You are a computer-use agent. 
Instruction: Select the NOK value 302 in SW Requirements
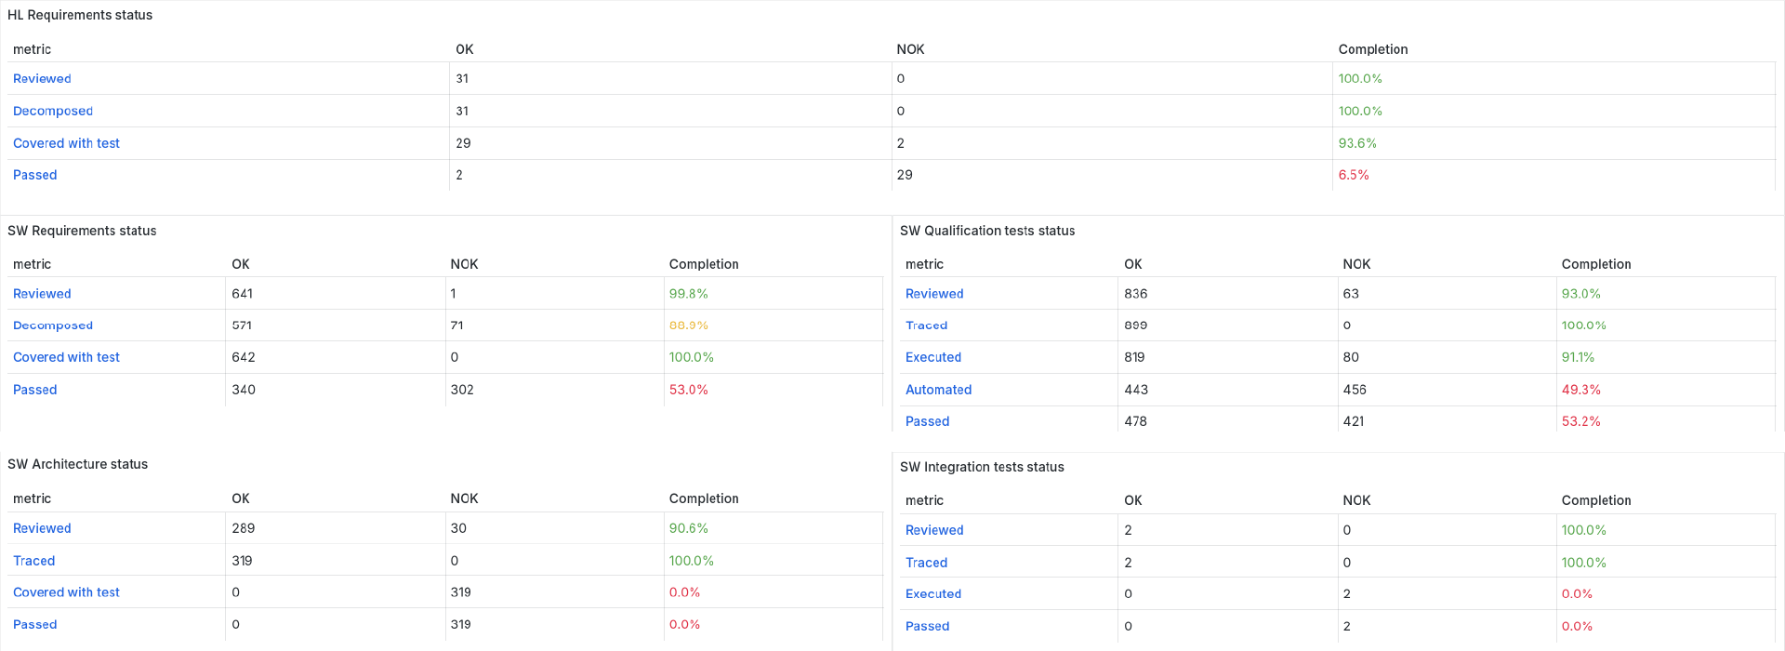[x=462, y=390]
